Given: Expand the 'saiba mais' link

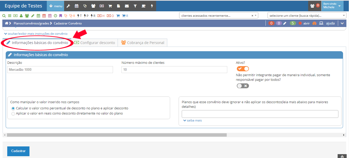Looking at the screenshot, I should pyautogui.click(x=193, y=120).
